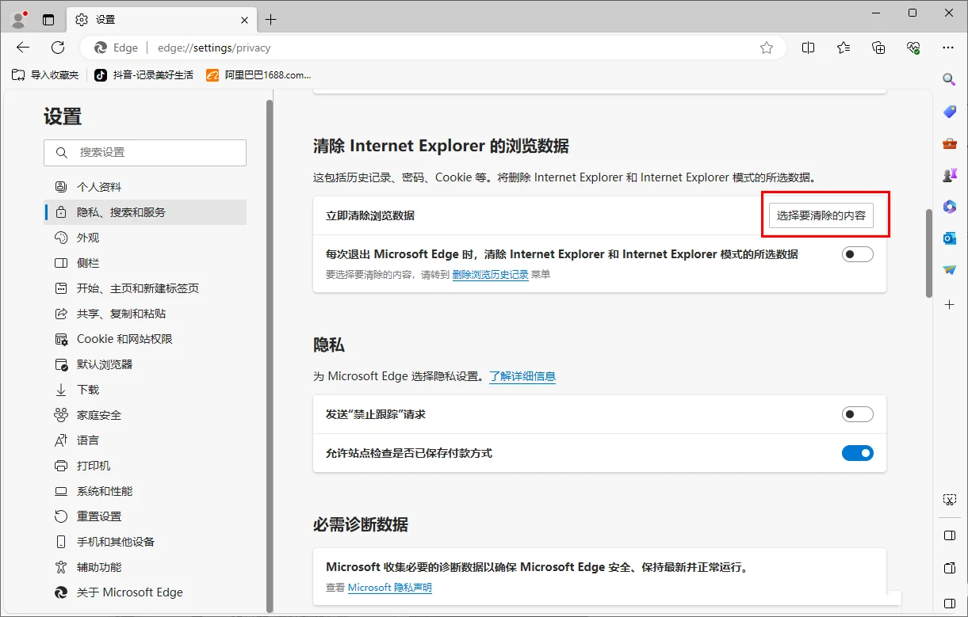Open the screenshot tool icon in sidebar
This screenshot has height=617, width=968.
949,500
